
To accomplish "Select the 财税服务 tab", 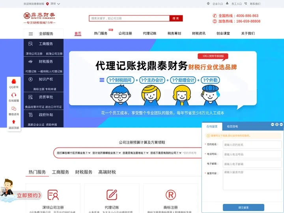I will click(84, 172).
